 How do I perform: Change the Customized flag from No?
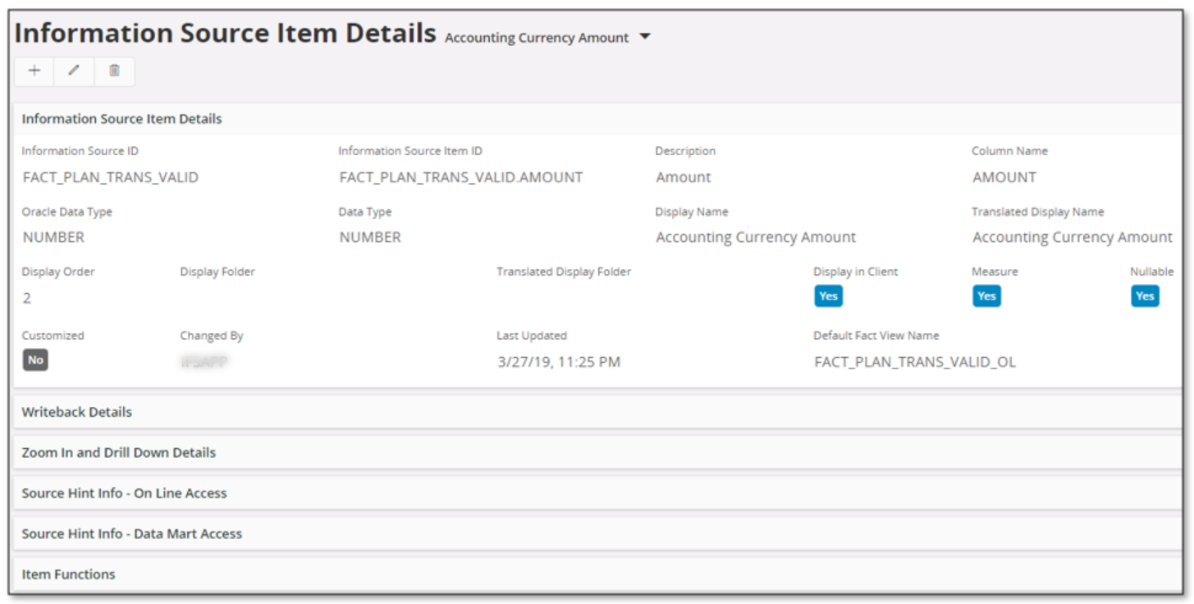[33, 359]
